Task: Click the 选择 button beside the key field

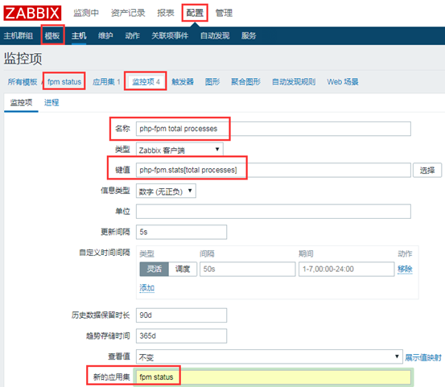Action: (x=427, y=171)
